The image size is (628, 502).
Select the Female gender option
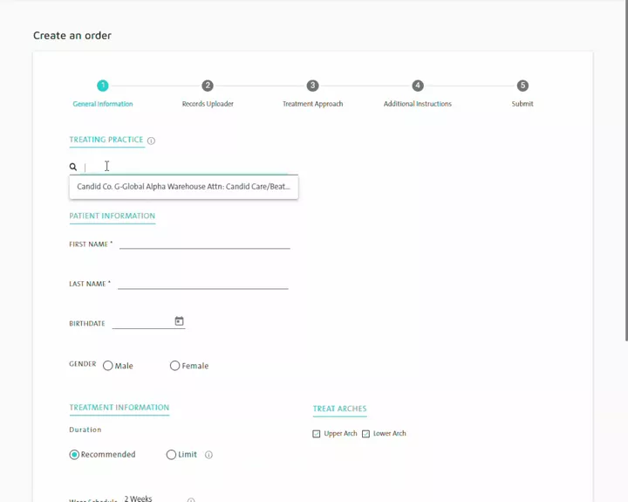175,366
